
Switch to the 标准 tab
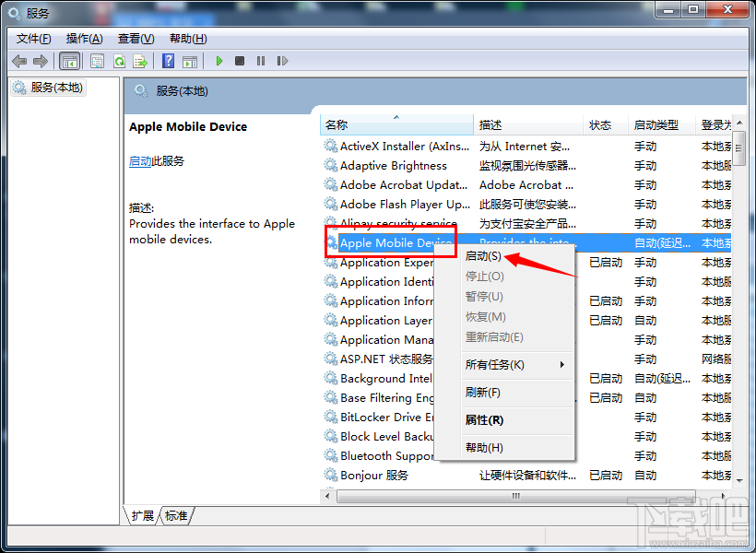coord(175,516)
